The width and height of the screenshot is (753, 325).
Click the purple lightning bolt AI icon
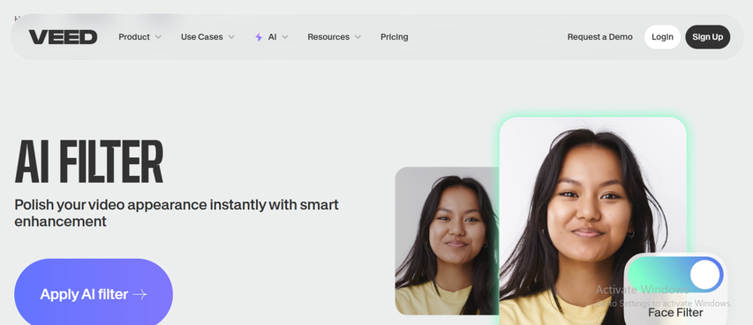259,37
